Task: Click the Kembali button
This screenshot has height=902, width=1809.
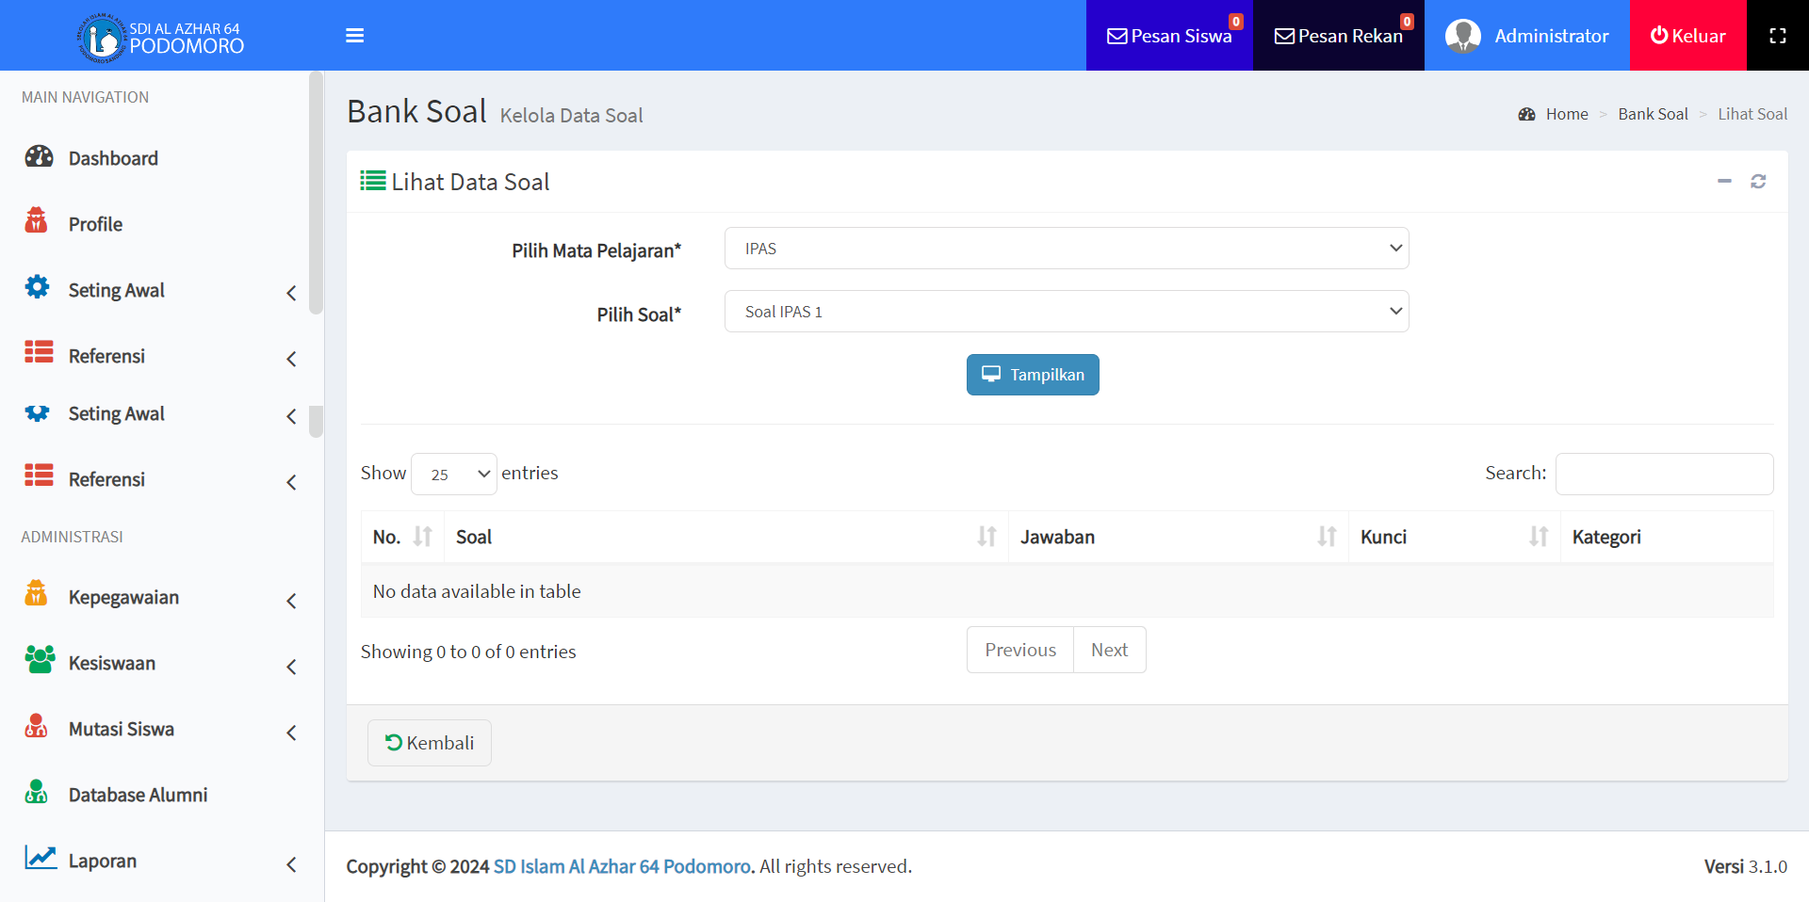Action: pos(430,743)
